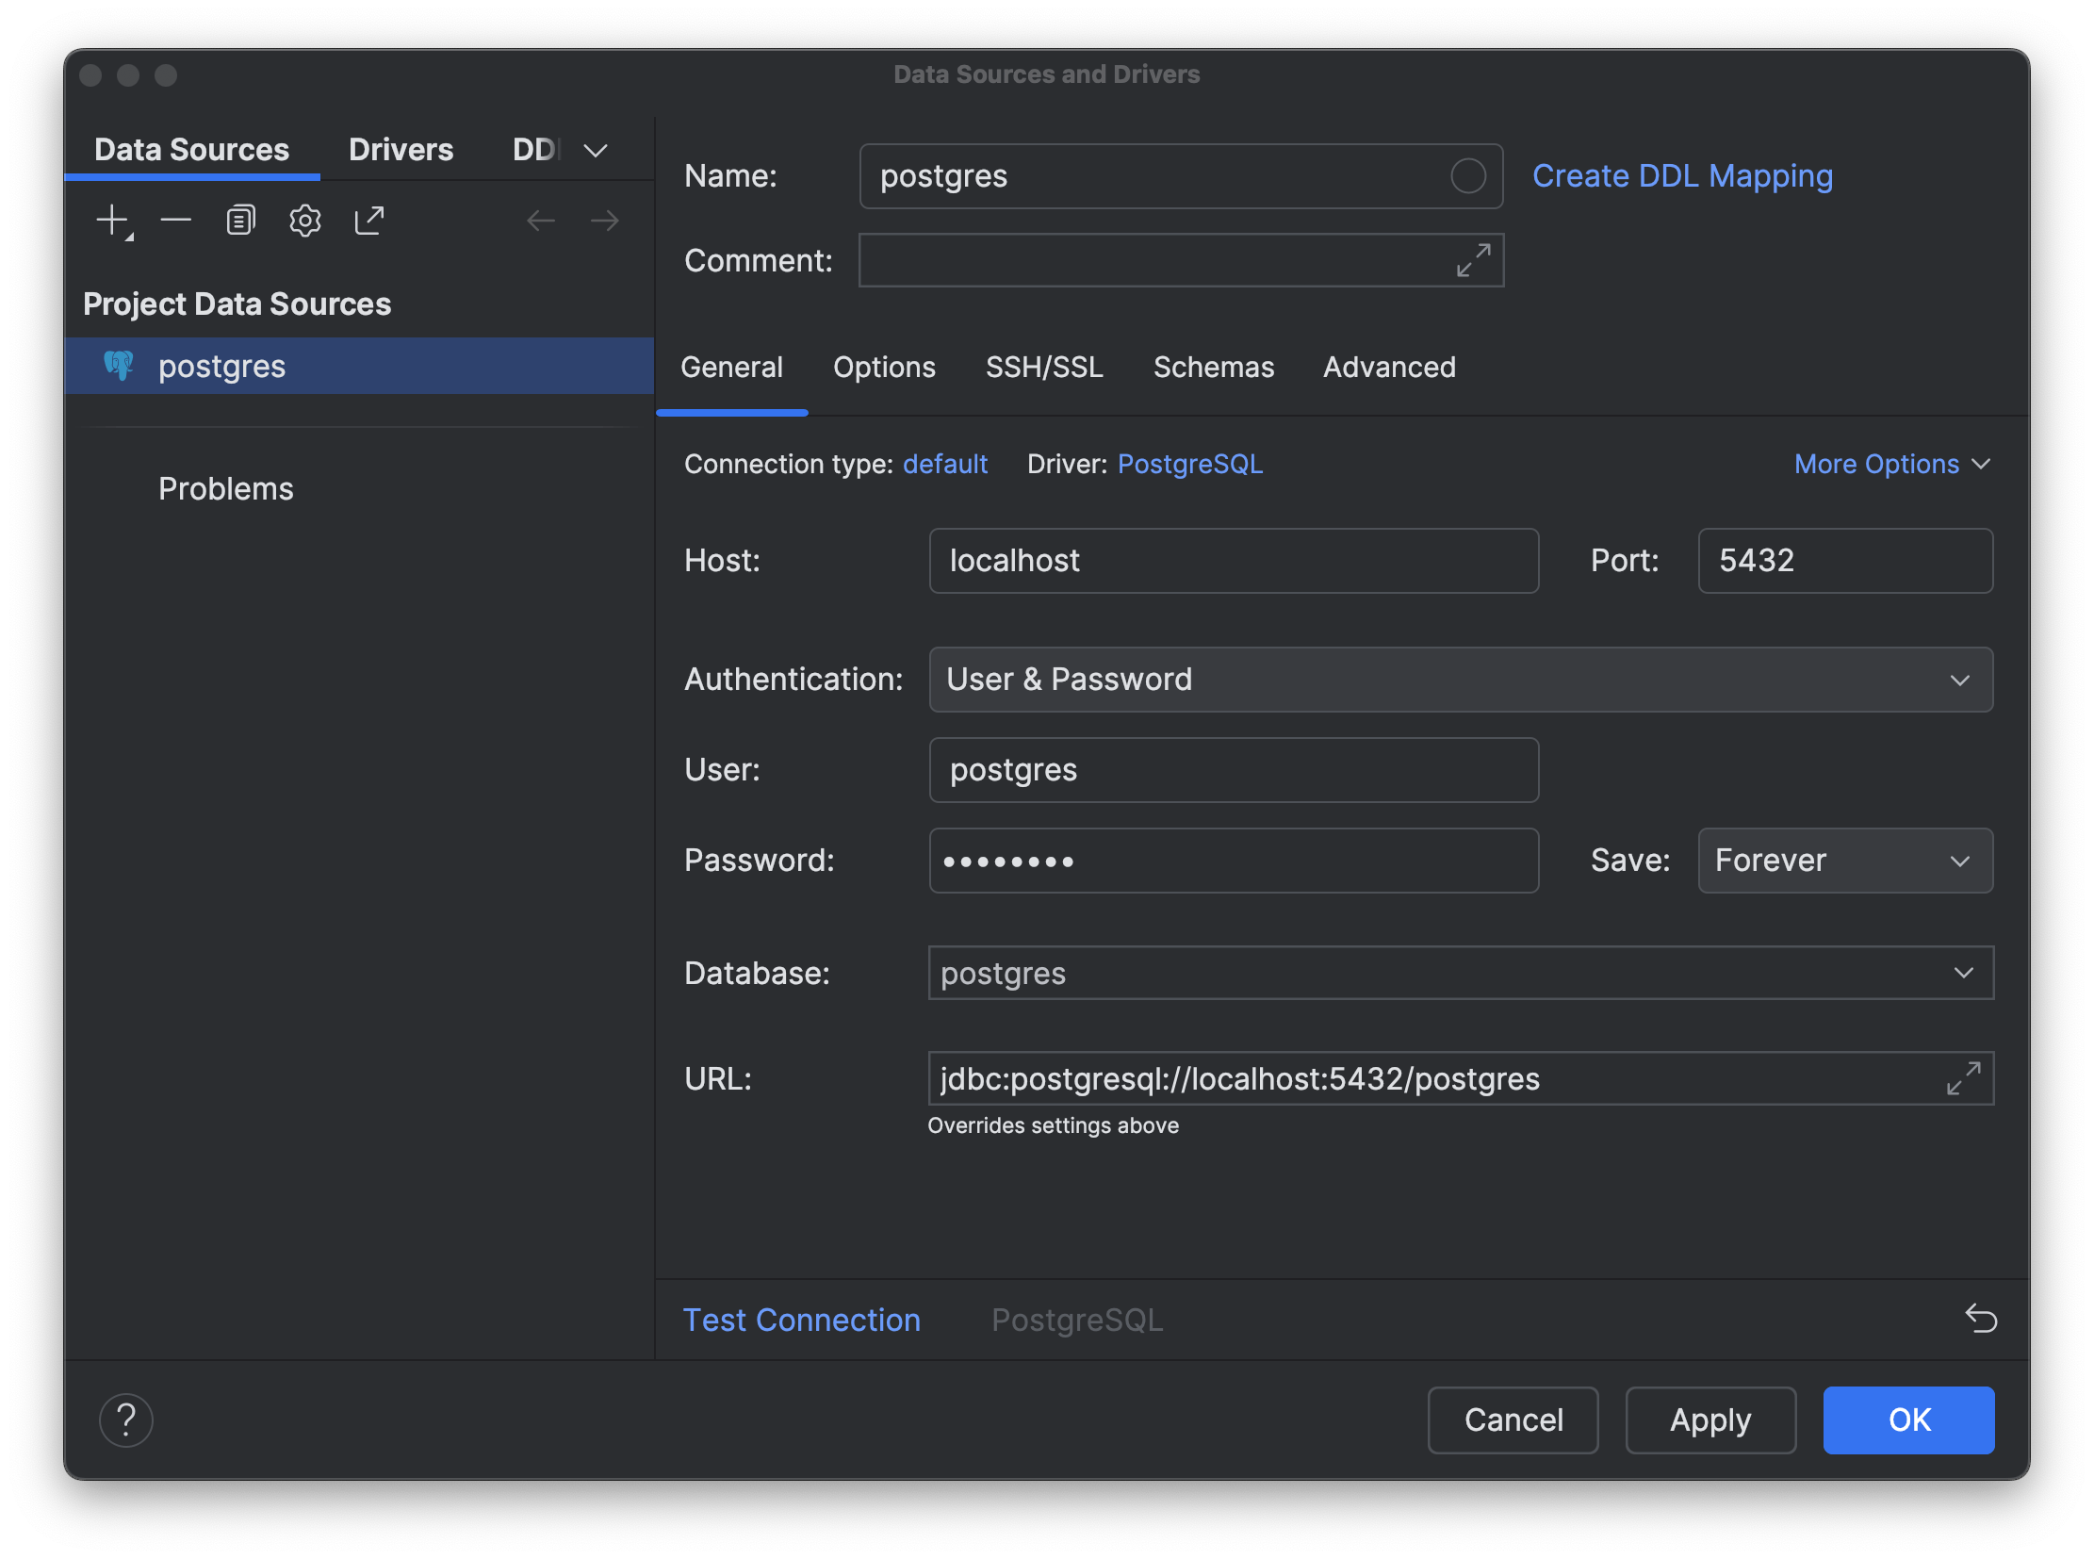Open the help question mark button

click(x=125, y=1420)
